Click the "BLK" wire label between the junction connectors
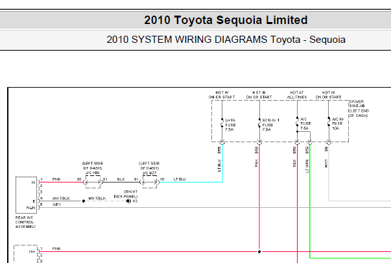The width and height of the screenshot is (391, 263). coord(121,179)
